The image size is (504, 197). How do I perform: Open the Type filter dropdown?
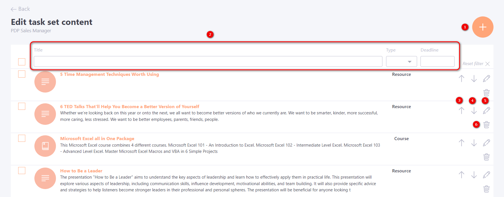pyautogui.click(x=401, y=61)
